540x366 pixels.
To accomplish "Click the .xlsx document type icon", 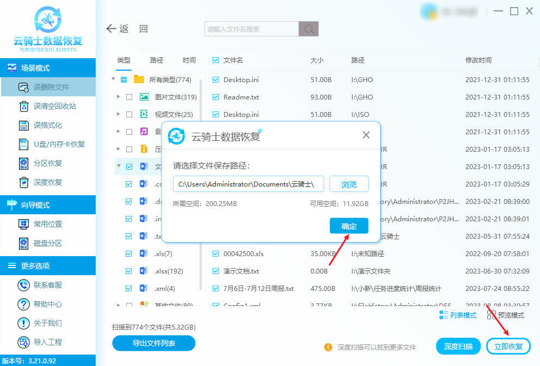I will (144, 271).
